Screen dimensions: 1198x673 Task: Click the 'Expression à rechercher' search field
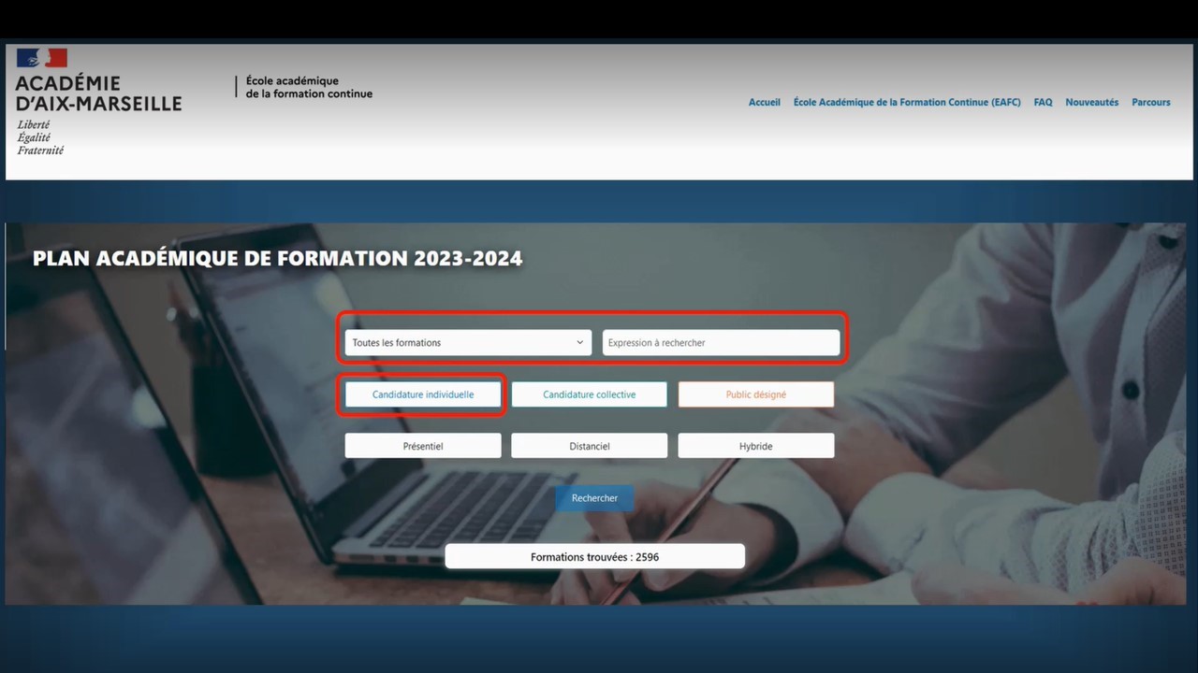click(721, 343)
